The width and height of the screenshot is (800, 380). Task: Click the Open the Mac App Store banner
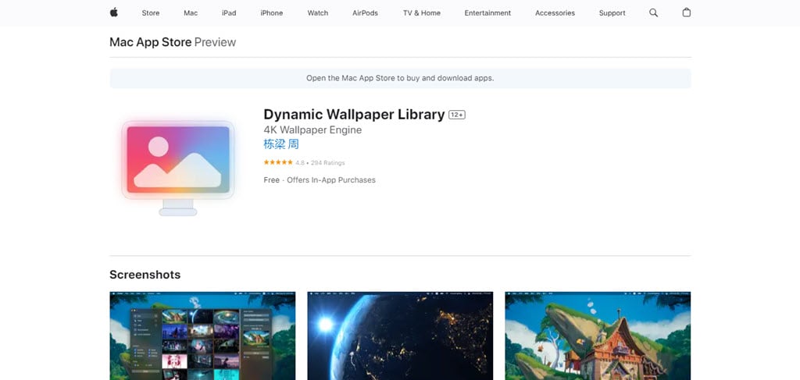(x=400, y=79)
